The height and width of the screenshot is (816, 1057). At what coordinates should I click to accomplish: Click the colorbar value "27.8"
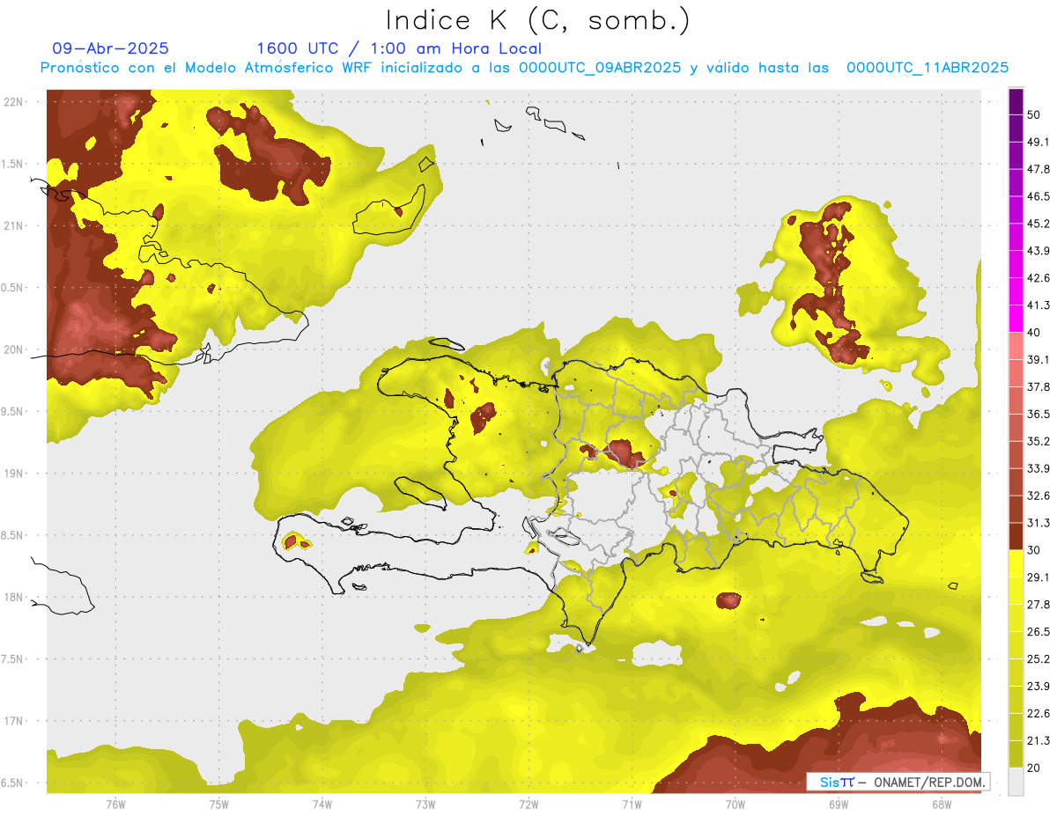coord(1039,605)
